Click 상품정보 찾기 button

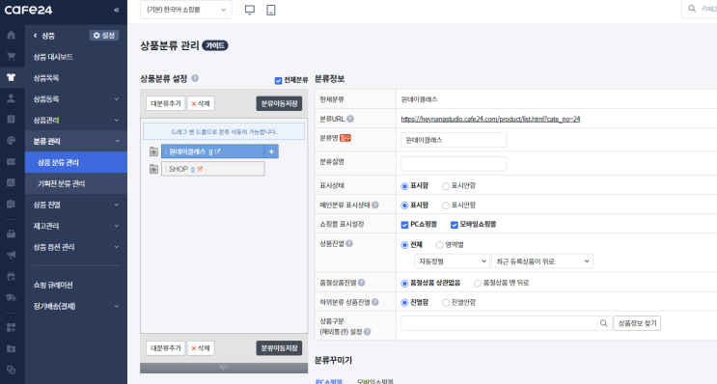tap(637, 323)
